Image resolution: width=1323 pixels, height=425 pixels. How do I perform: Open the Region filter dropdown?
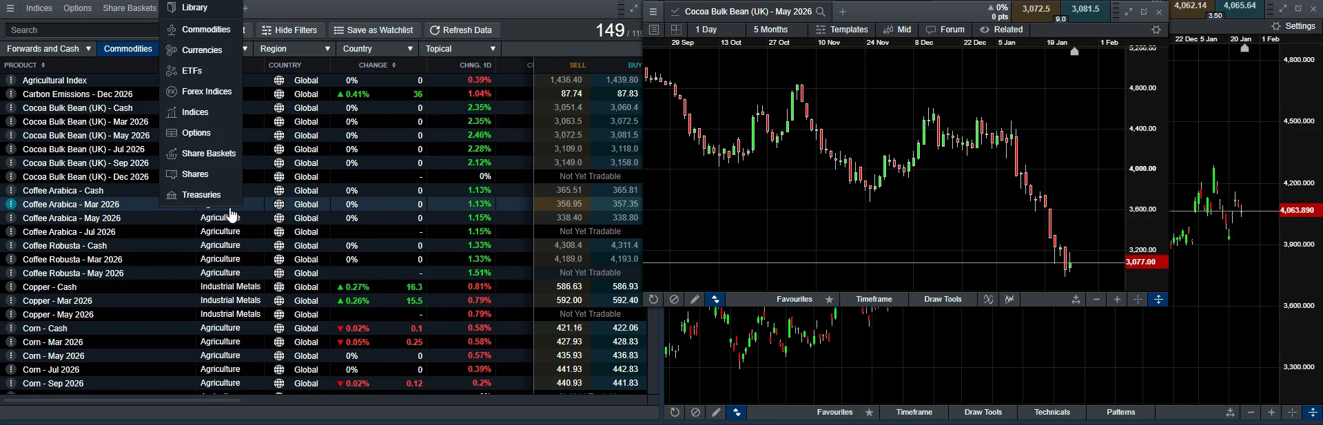pyautogui.click(x=294, y=49)
